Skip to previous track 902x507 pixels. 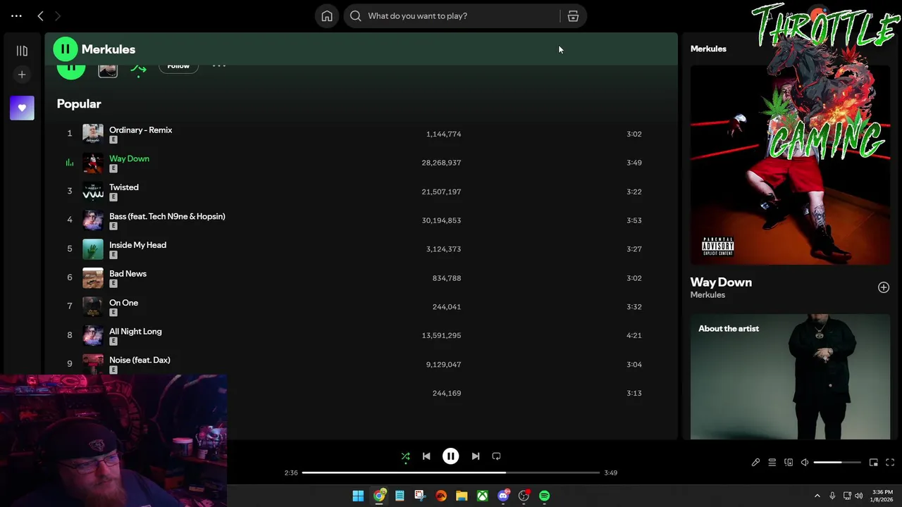[426, 456]
